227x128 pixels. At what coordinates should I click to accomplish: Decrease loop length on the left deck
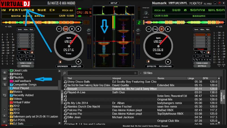click(x=19, y=52)
